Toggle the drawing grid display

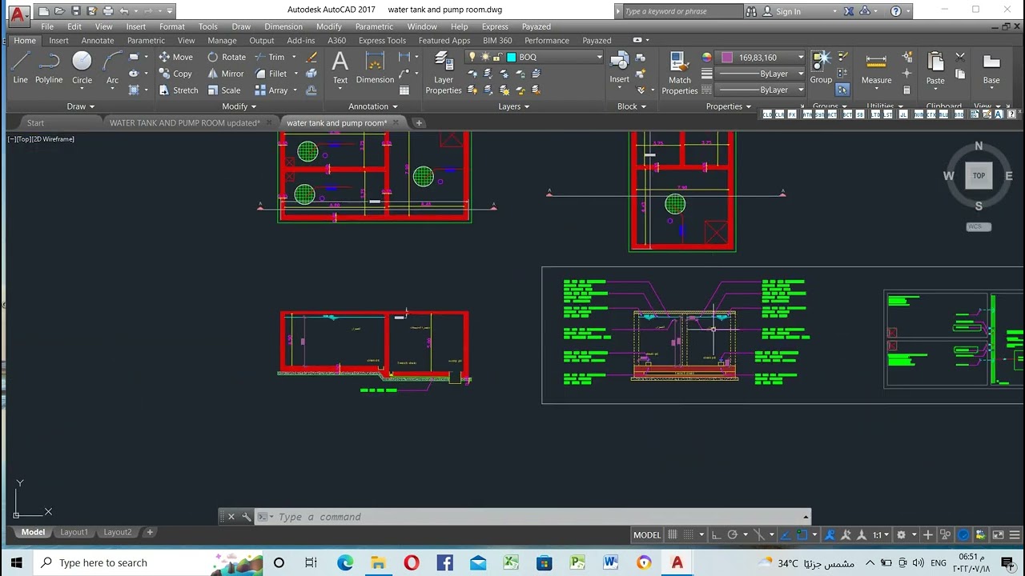(x=673, y=534)
